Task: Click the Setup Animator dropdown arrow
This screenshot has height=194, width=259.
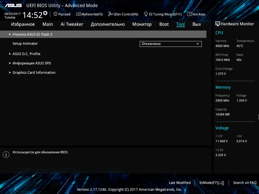Action: pyautogui.click(x=198, y=44)
